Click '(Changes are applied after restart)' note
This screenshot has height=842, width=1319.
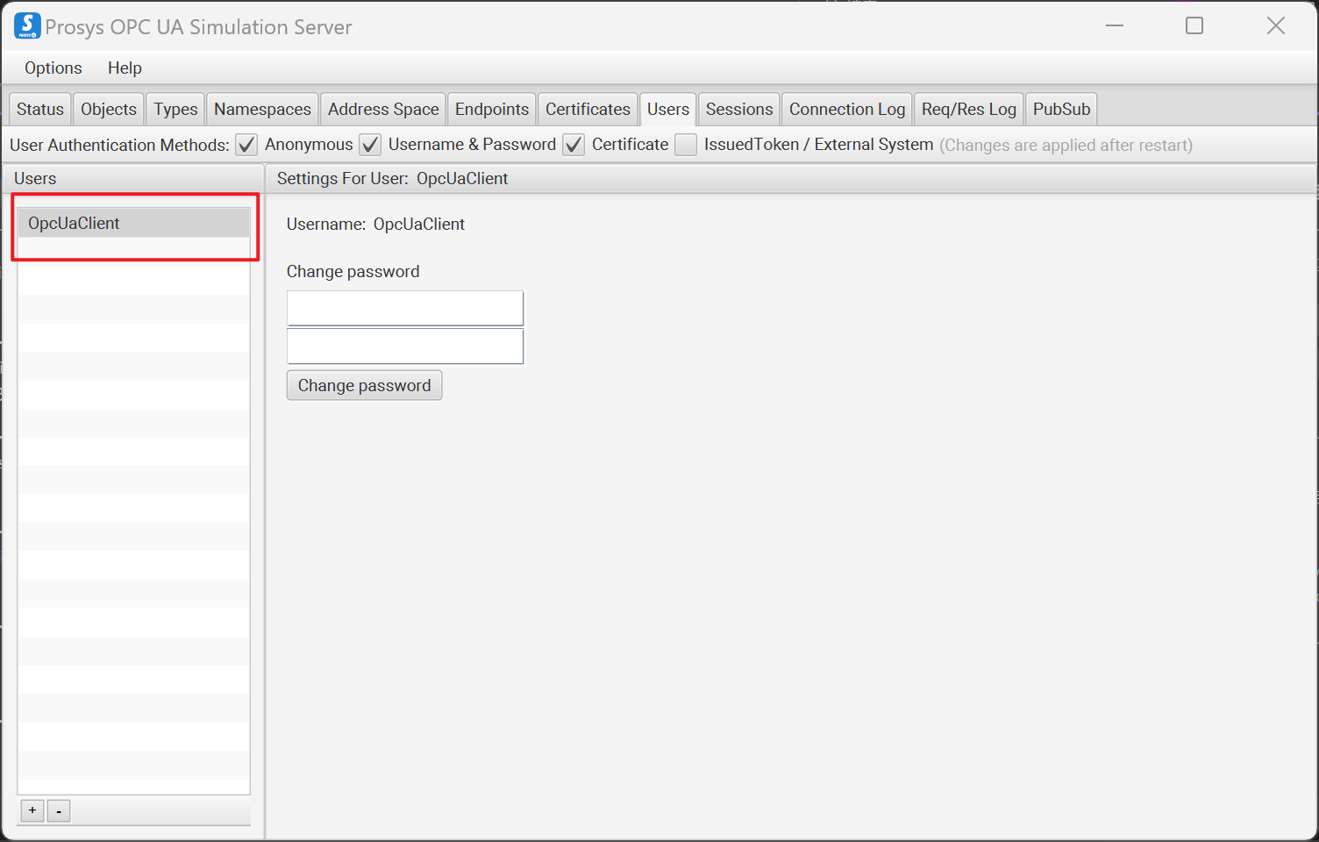1066,146
